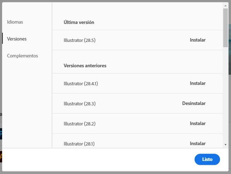The width and height of the screenshot is (231, 174).
Task: Install Illustrator (28.1)
Action: coord(197,143)
